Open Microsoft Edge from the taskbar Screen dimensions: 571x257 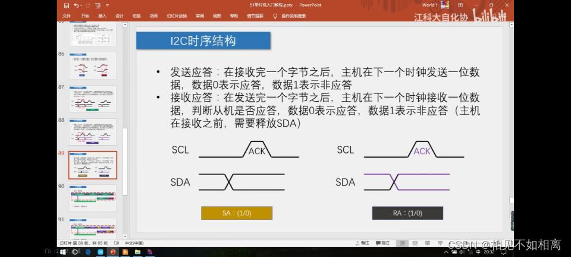click(88, 252)
